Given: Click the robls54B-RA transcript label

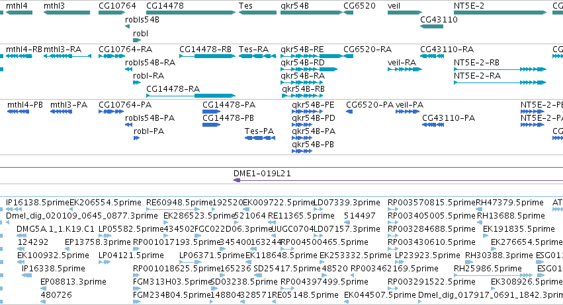Looking at the screenshot, I should (x=150, y=63).
